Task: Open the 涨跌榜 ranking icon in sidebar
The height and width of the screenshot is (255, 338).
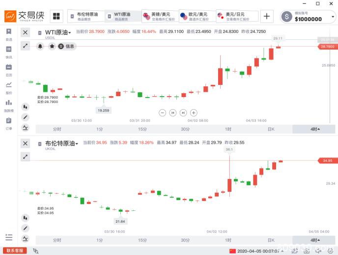Action: [8, 104]
